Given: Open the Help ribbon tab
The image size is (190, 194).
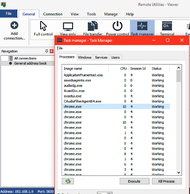Looking at the screenshot, I should (x=130, y=14).
